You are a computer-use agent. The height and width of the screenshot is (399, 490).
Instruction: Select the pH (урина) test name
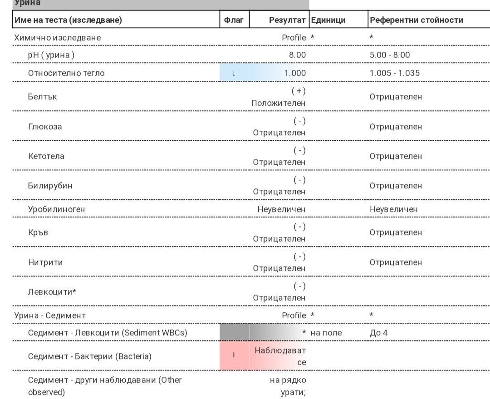pos(51,55)
